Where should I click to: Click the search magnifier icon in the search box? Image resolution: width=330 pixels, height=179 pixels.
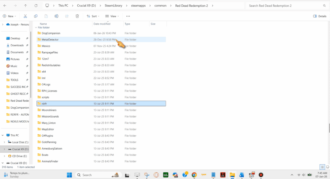click(x=324, y=5)
